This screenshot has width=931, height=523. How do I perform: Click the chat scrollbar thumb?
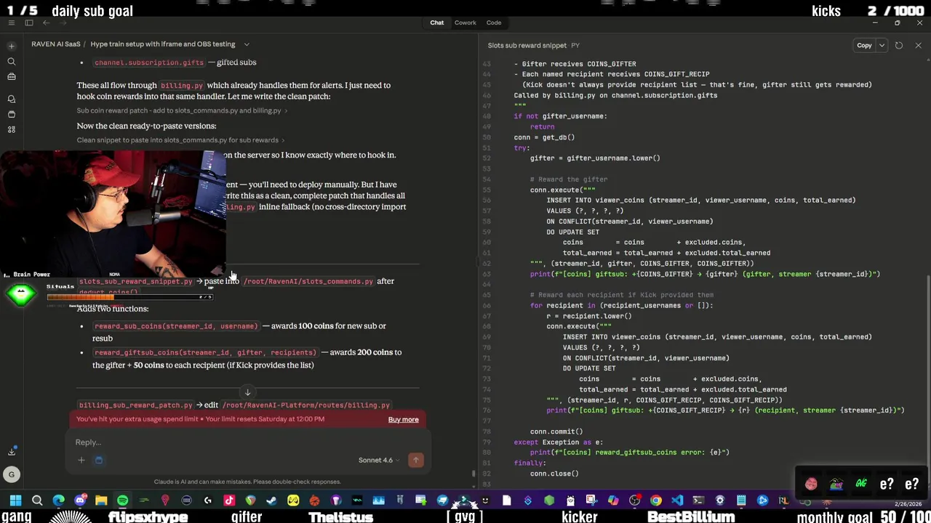[474, 474]
